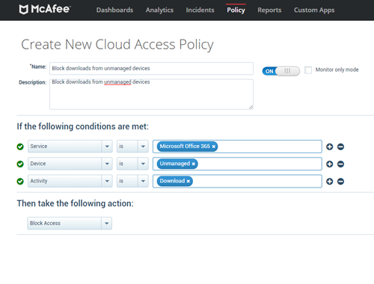Click into the policy Name field
374x284 pixels.
[x=151, y=68]
